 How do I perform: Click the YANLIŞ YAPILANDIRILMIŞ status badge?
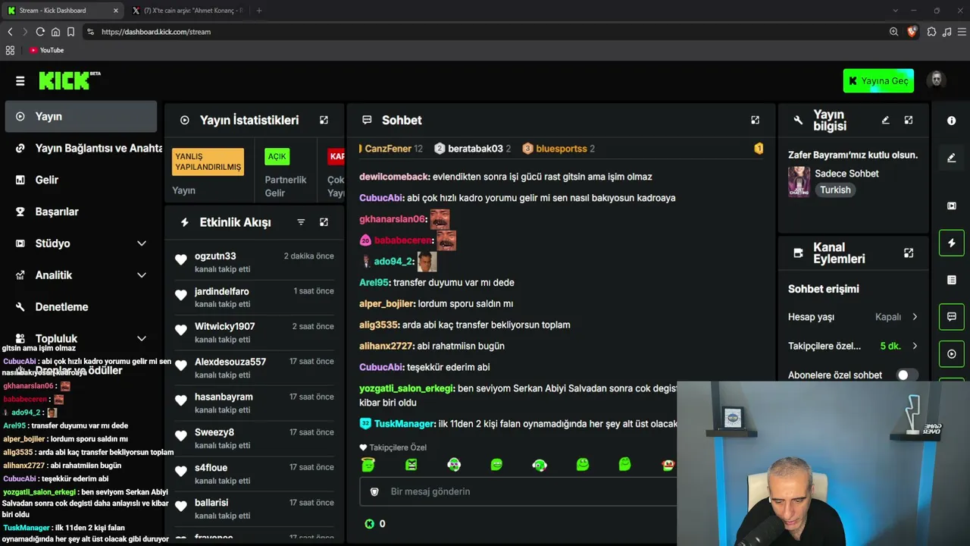[x=208, y=162]
